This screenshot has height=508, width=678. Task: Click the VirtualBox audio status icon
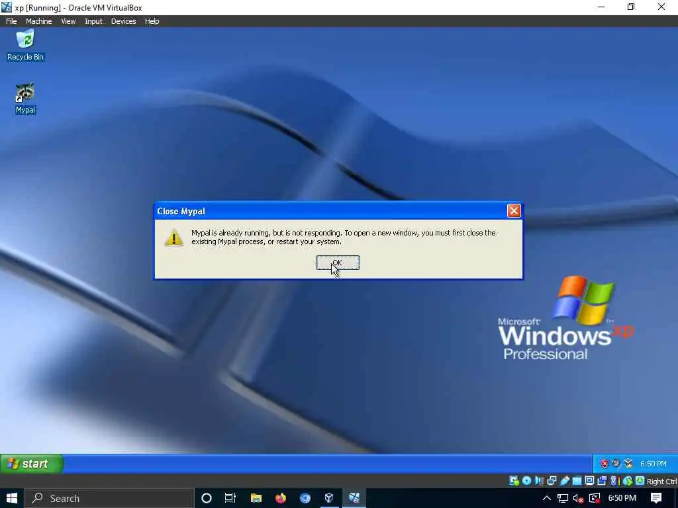click(x=539, y=481)
